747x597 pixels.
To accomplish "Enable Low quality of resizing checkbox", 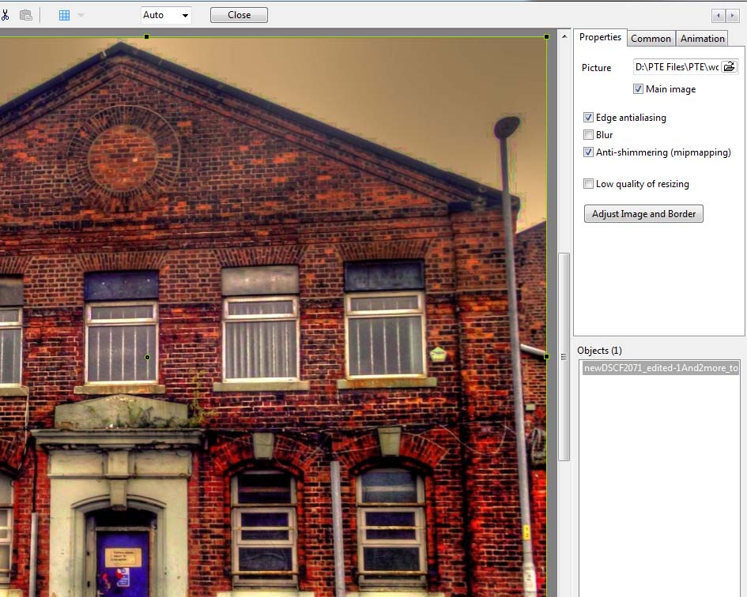I will click(588, 184).
